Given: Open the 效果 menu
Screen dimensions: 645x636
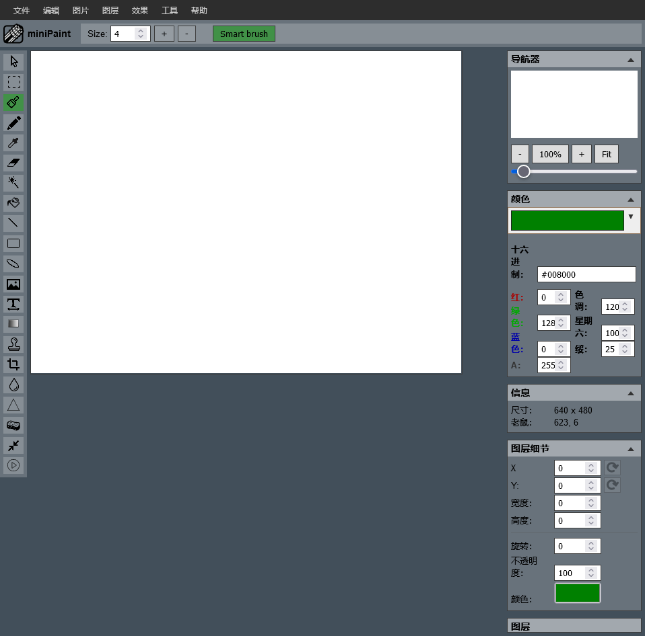Looking at the screenshot, I should [x=140, y=10].
